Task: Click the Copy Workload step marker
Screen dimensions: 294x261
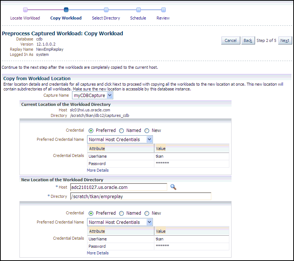Action: coord(66,10)
